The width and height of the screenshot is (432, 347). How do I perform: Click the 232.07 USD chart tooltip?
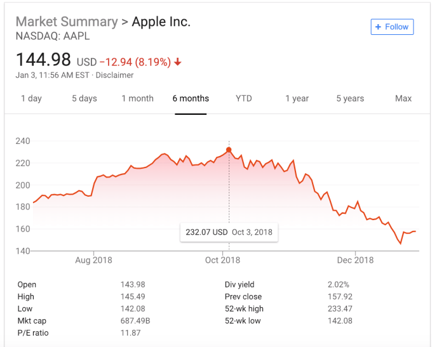point(229,232)
